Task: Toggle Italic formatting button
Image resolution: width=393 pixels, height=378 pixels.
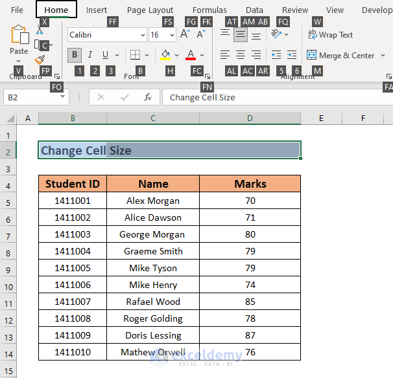Action: (90, 55)
